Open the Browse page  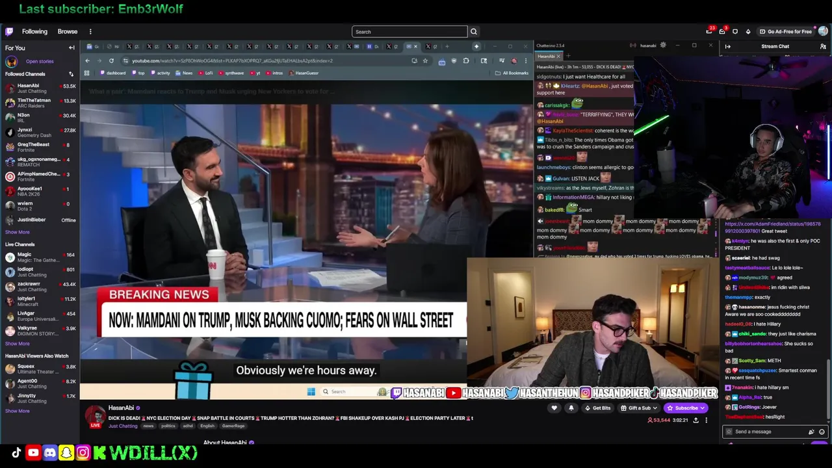pos(68,31)
